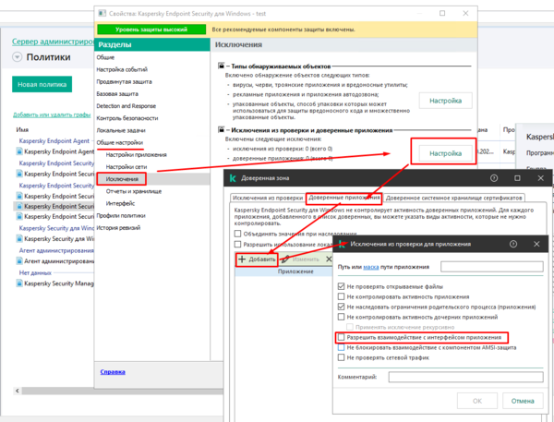Open История ревизий section
Image resolution: width=554 pixels, height=422 pixels.
coord(118,227)
